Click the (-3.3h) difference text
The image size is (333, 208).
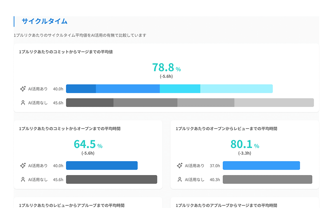245,153
